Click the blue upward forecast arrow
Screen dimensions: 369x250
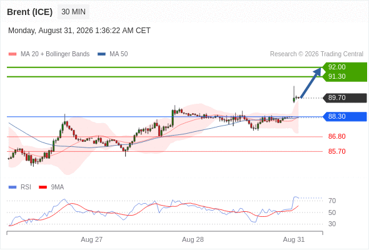point(311,82)
